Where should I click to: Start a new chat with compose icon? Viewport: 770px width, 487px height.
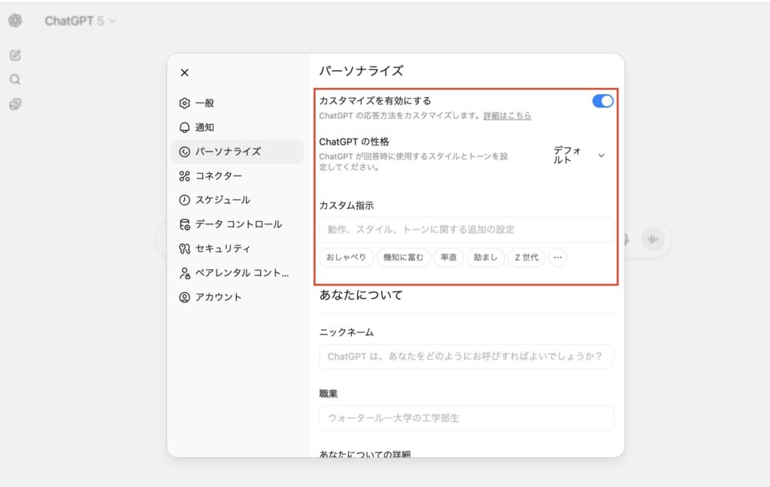point(15,55)
